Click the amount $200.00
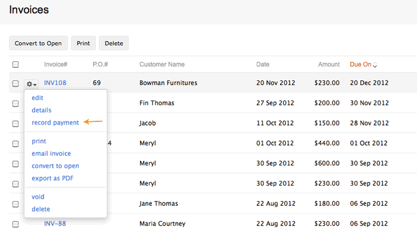This screenshot has height=232, width=417. (x=327, y=103)
